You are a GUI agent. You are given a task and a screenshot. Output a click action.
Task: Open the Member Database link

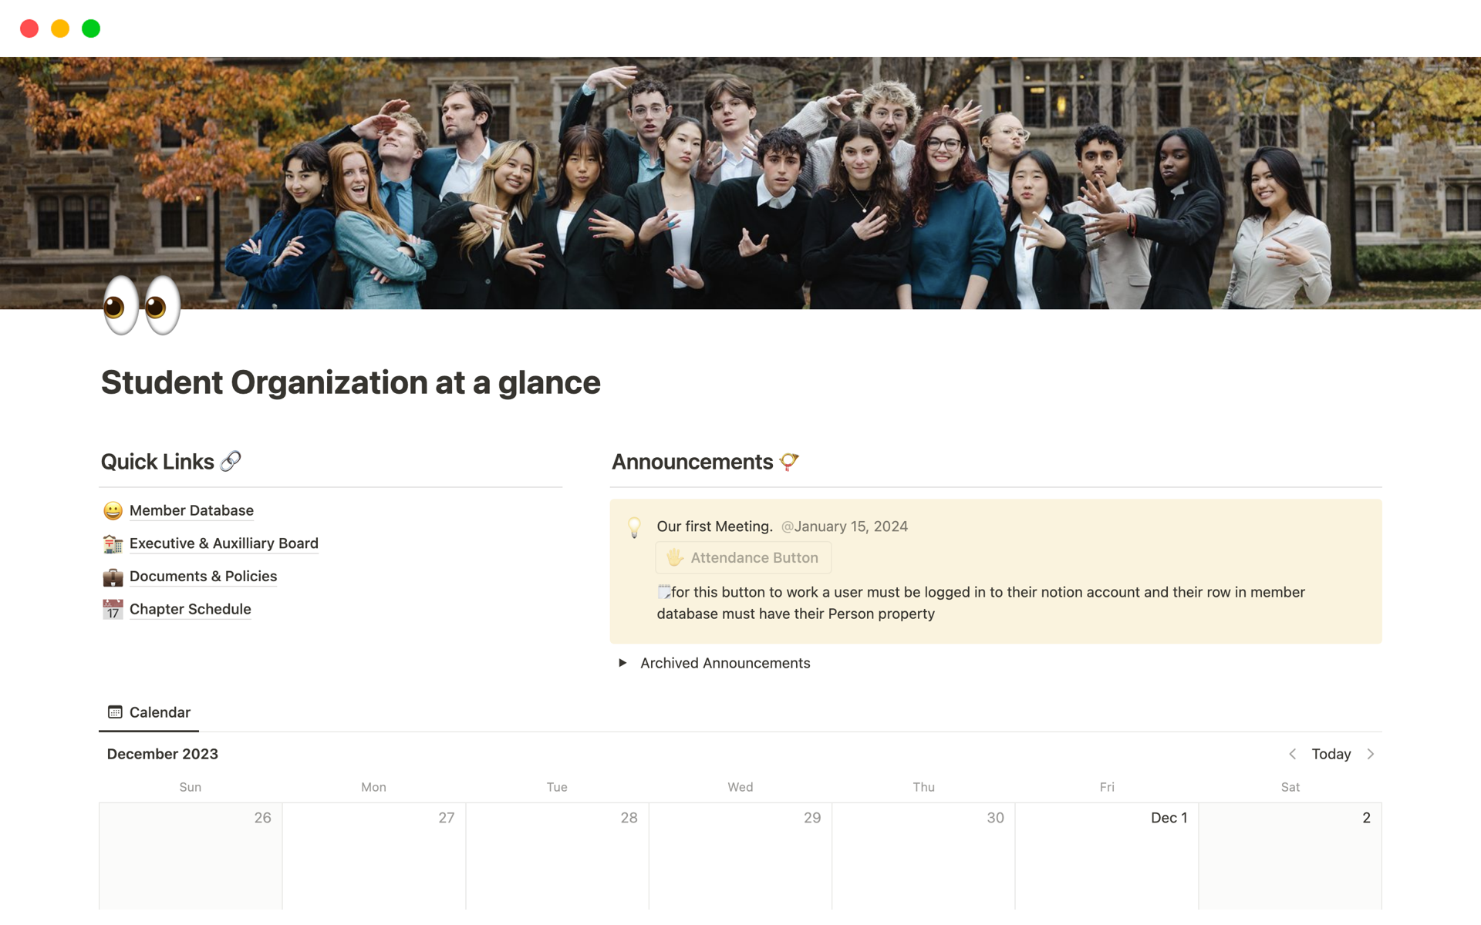[191, 510]
